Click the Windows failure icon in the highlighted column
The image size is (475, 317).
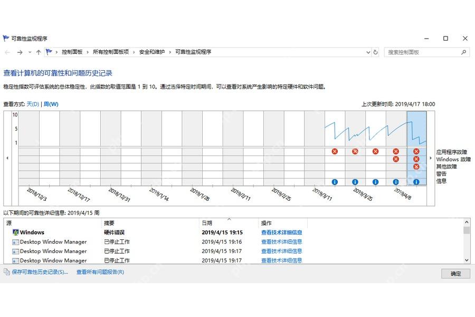pyautogui.click(x=416, y=159)
